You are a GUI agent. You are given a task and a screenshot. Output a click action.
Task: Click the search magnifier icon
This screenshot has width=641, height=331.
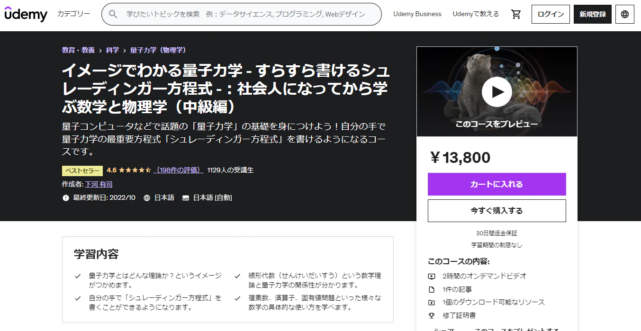[x=113, y=14]
